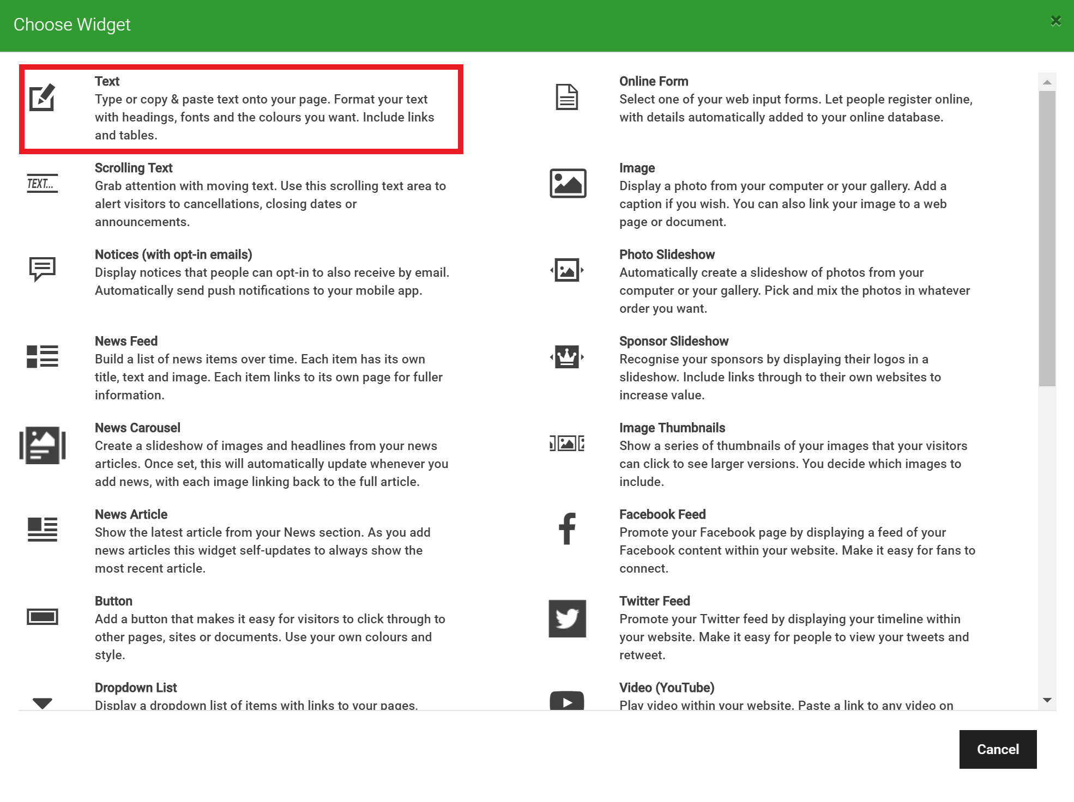Select the Twitter Feed title

(x=655, y=601)
